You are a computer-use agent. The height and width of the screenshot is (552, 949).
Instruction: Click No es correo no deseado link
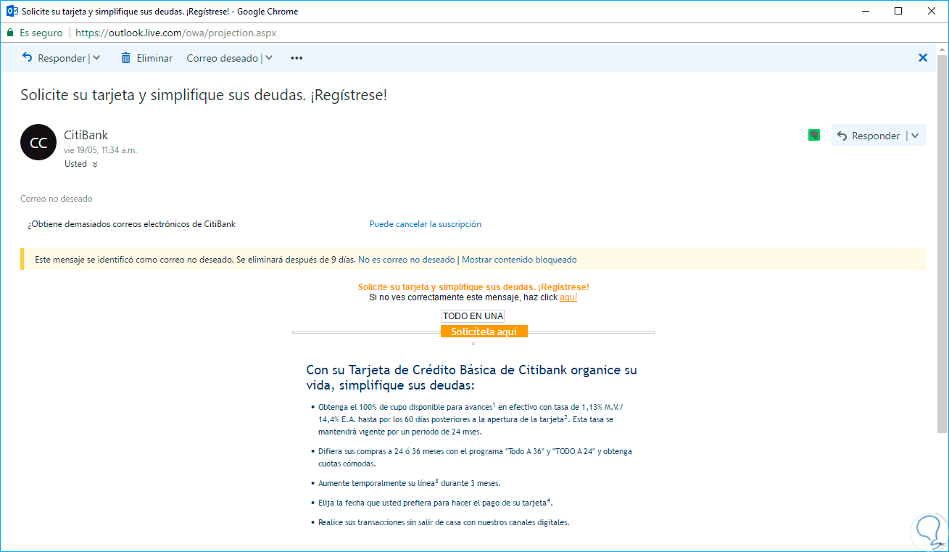(x=407, y=260)
